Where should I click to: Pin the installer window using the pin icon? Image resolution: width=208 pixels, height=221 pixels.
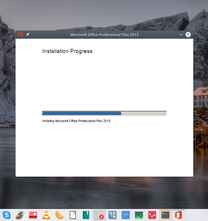[28, 35]
